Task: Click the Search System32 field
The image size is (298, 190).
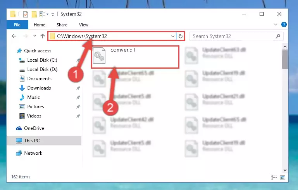Action: point(236,36)
